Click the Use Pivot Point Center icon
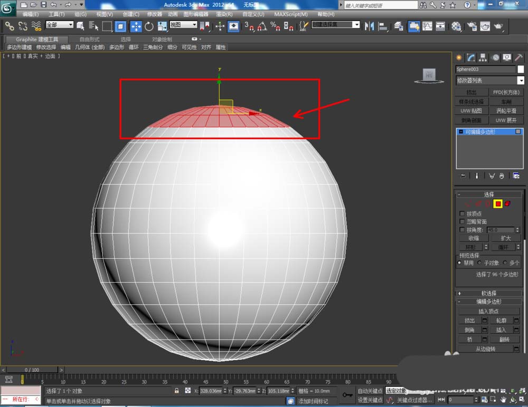The width and height of the screenshot is (528, 407). pyautogui.click(x=204, y=26)
